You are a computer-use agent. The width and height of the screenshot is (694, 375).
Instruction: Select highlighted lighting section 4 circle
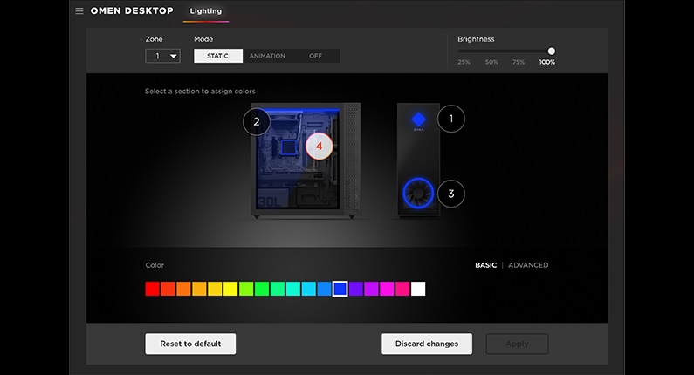click(x=320, y=146)
